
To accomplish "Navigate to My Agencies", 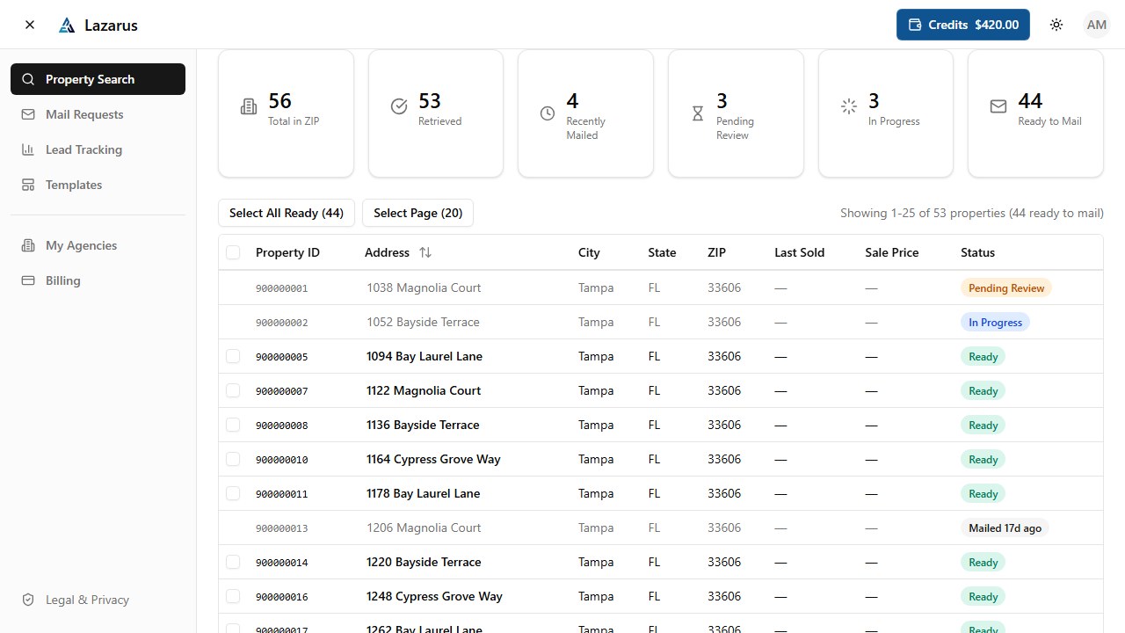I will pyautogui.click(x=98, y=245).
